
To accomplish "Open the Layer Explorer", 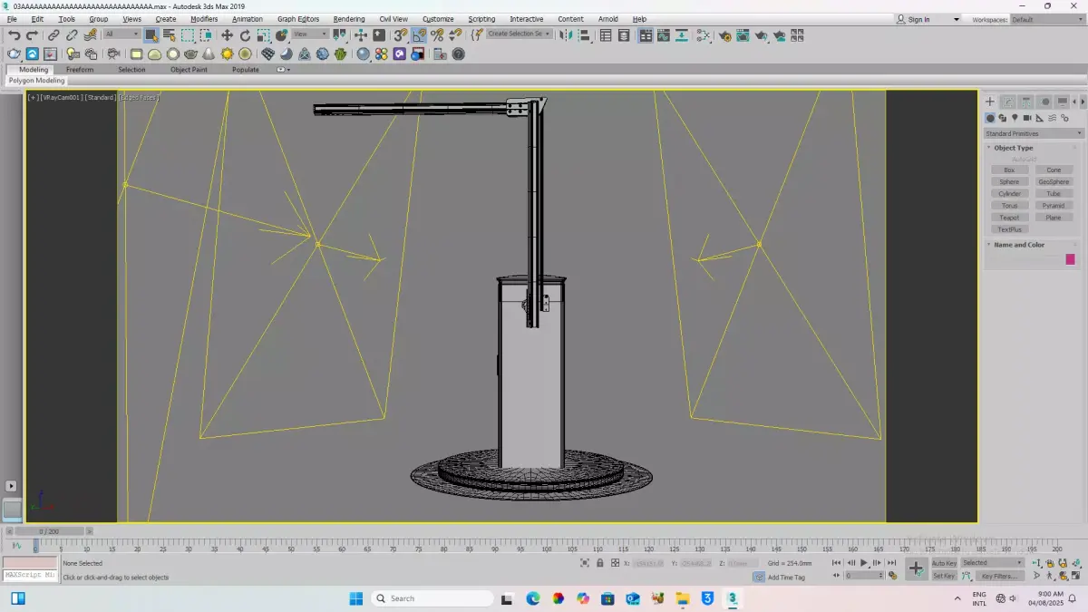I will [x=624, y=35].
